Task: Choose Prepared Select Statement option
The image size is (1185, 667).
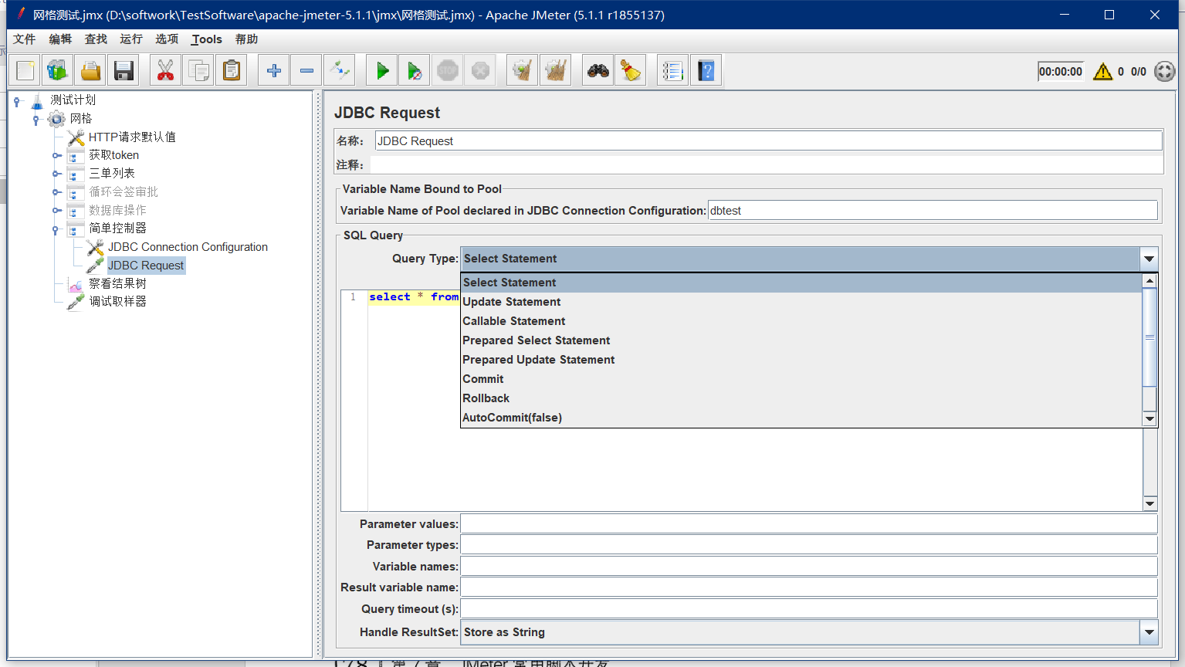Action: point(801,340)
